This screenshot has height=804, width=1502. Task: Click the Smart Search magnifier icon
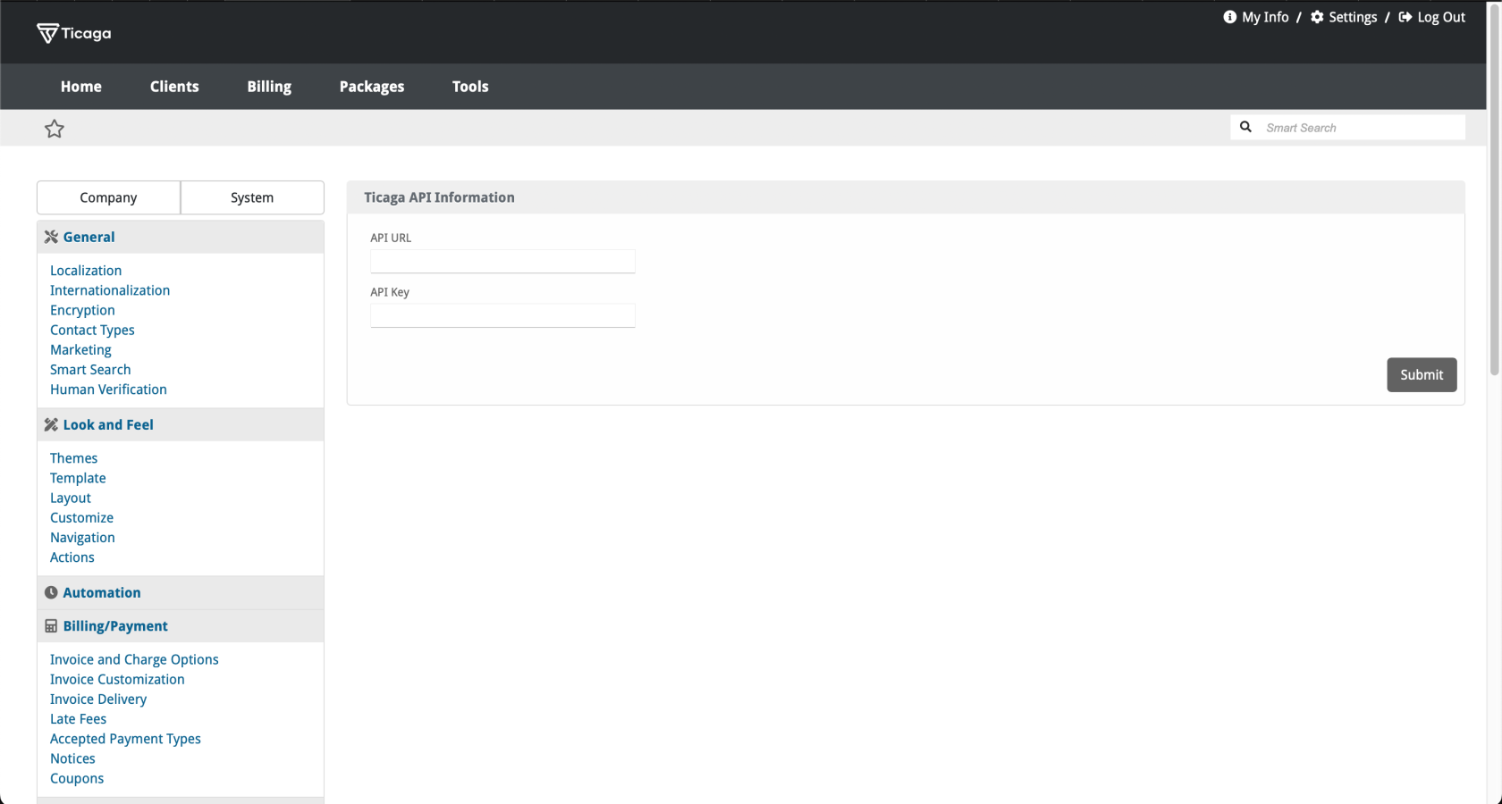click(1245, 127)
